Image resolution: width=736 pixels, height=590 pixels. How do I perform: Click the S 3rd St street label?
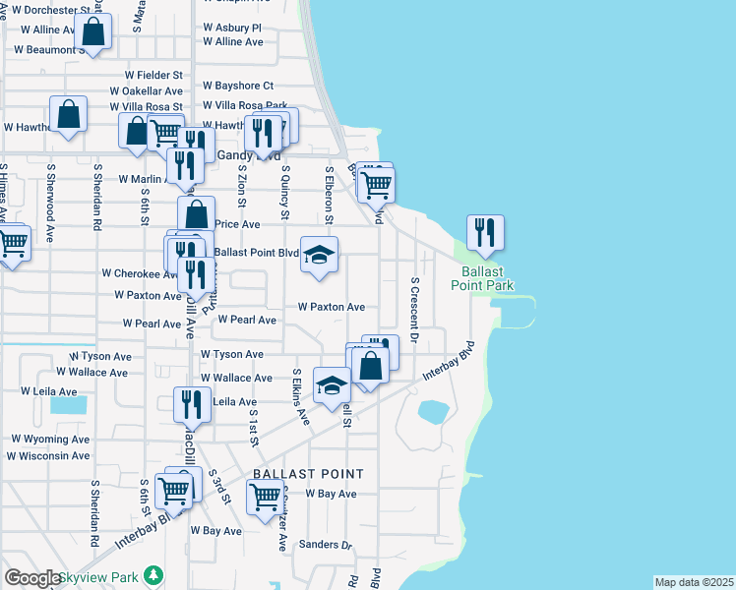[219, 487]
